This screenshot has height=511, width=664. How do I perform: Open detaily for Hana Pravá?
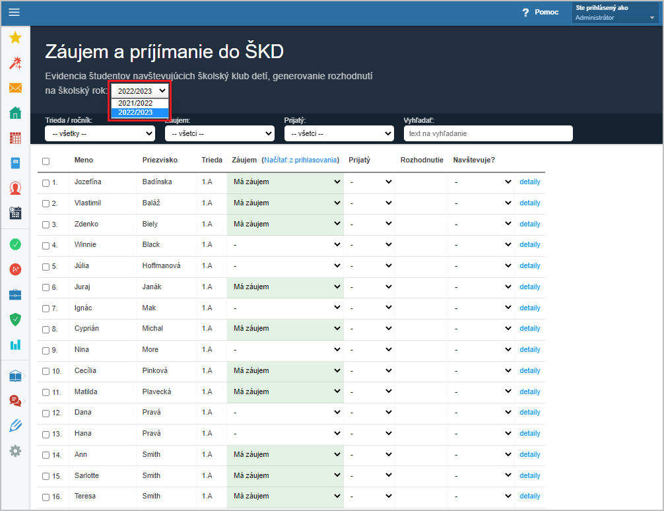[530, 434]
